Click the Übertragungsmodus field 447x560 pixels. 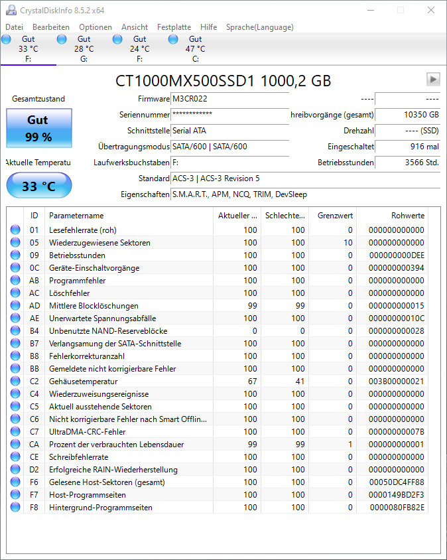click(230, 147)
